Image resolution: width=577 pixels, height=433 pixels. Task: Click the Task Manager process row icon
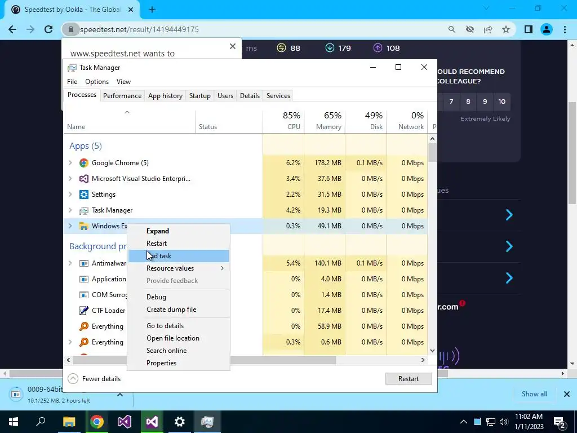84,210
